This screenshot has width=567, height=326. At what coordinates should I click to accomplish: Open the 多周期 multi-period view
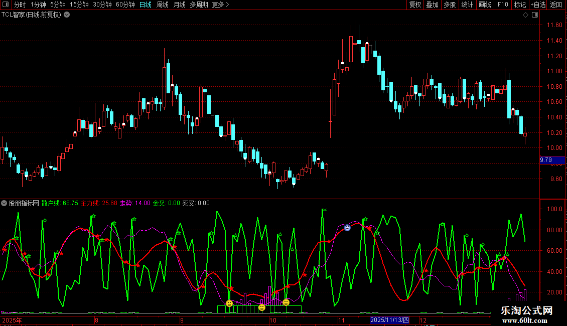coord(199,5)
